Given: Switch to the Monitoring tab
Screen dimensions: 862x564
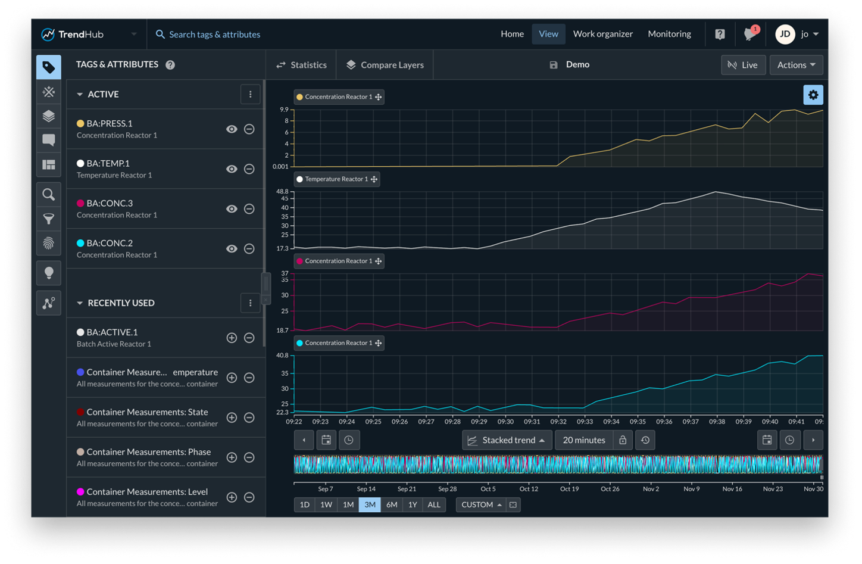Looking at the screenshot, I should [x=669, y=34].
